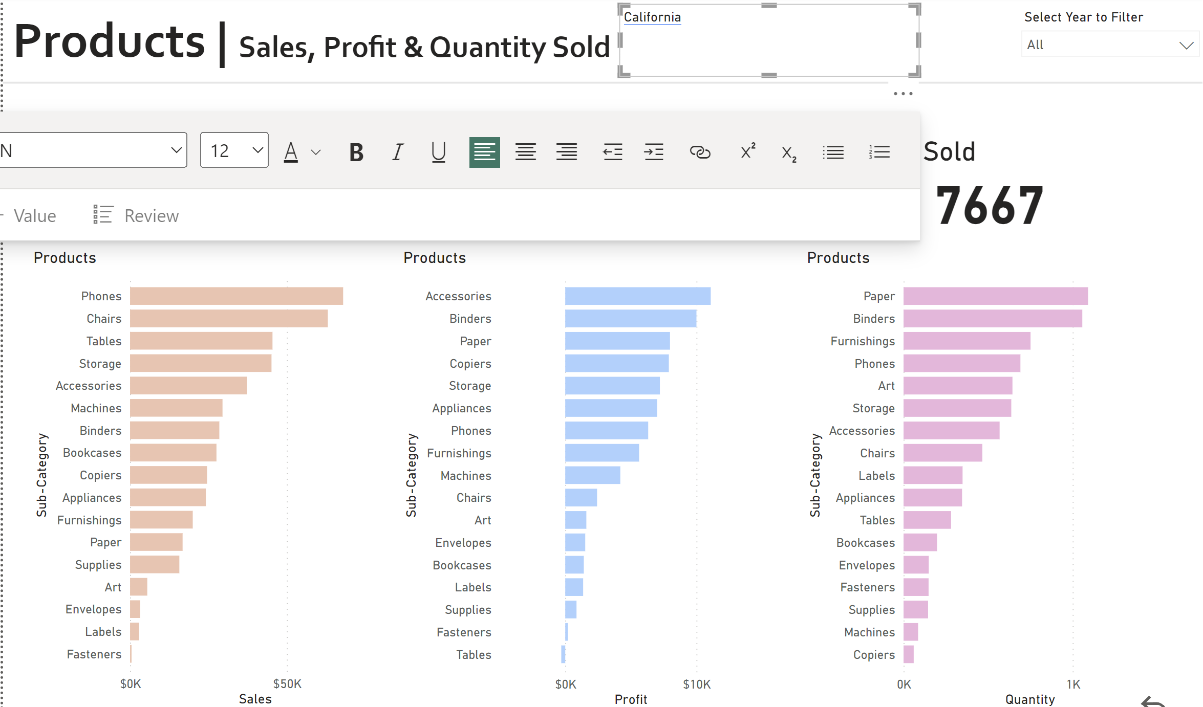Center align the text
The height and width of the screenshot is (707, 1203).
pyautogui.click(x=525, y=152)
